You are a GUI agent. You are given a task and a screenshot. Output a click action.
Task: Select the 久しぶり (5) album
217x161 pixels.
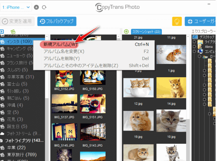pyautogui.click(x=17, y=70)
